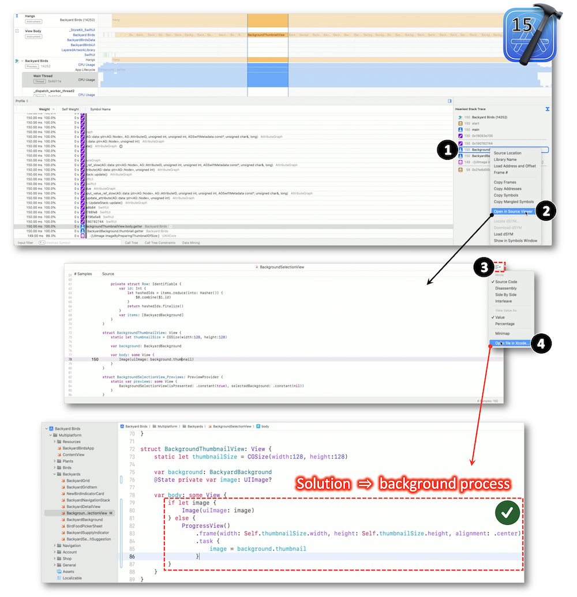The height and width of the screenshot is (597, 577).
Task: Click the highlighted hang interval in the Hangs track
Action: point(267,20)
